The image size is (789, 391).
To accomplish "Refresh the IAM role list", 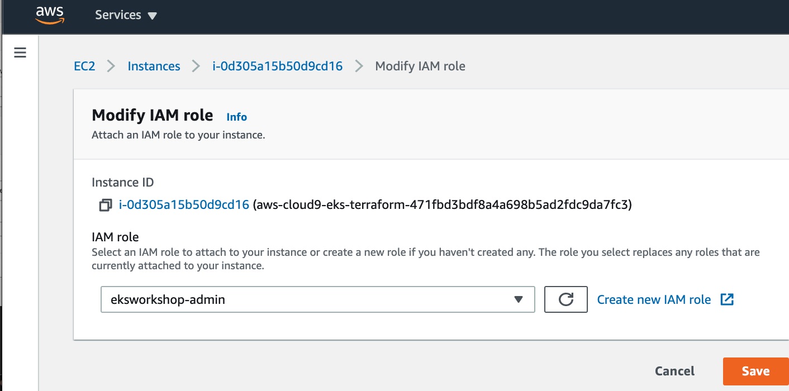I will [565, 299].
